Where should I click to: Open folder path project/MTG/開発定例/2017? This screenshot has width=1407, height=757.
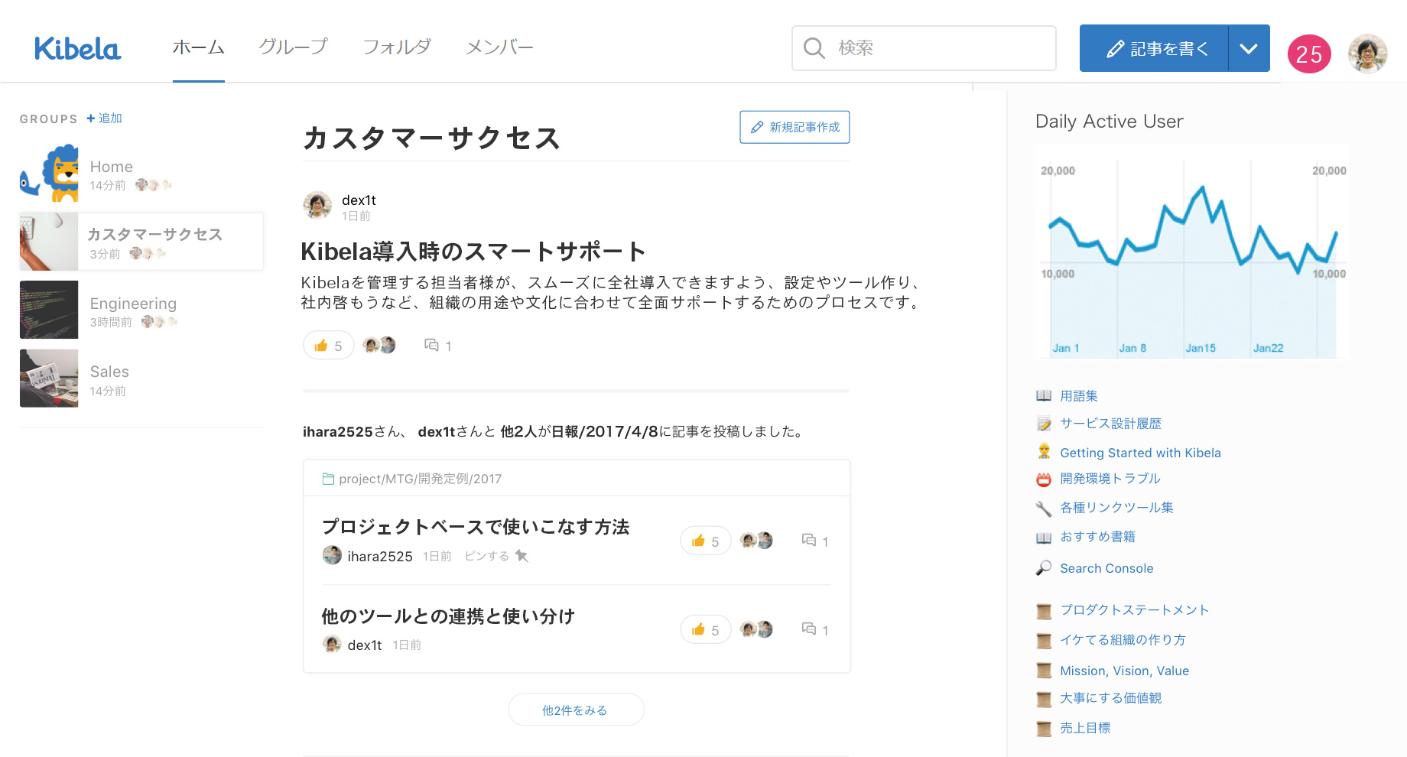point(413,479)
